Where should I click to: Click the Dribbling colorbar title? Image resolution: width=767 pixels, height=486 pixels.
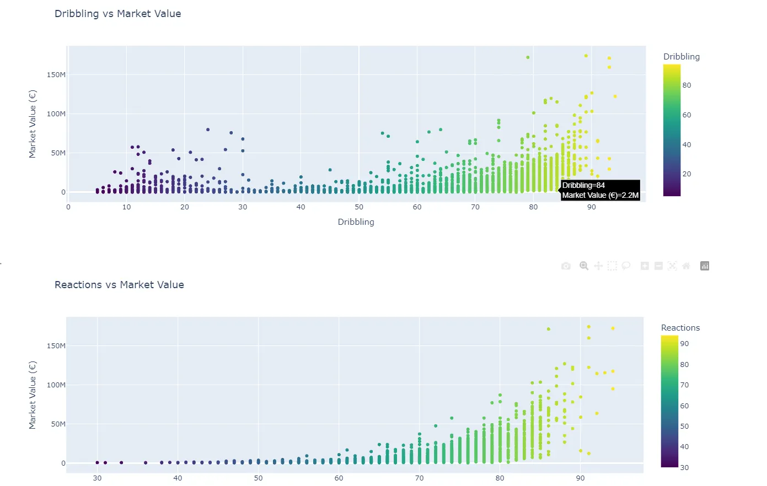click(x=682, y=57)
